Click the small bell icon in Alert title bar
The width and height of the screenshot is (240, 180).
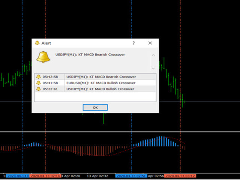[37, 43]
